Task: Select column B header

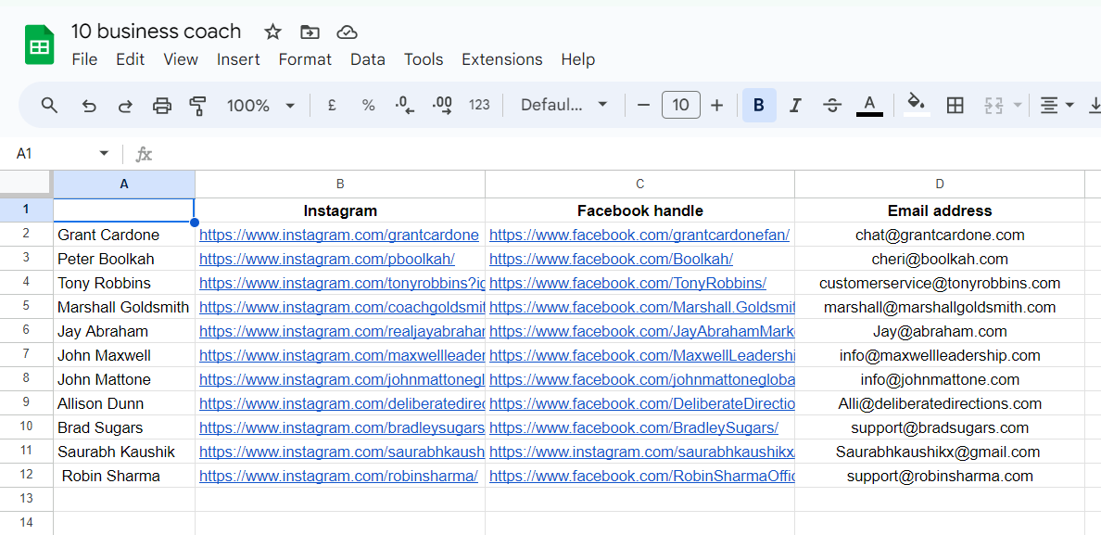Action: click(x=340, y=184)
